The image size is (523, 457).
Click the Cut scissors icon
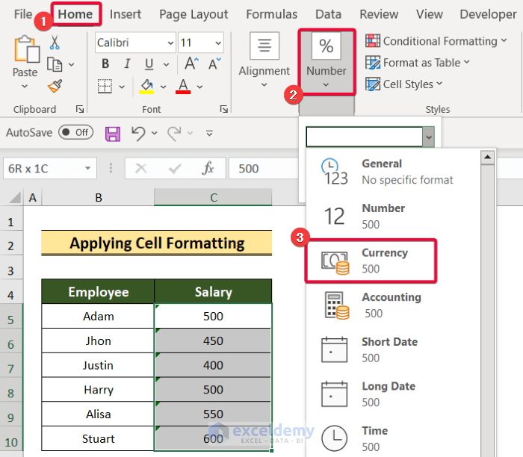(55, 43)
